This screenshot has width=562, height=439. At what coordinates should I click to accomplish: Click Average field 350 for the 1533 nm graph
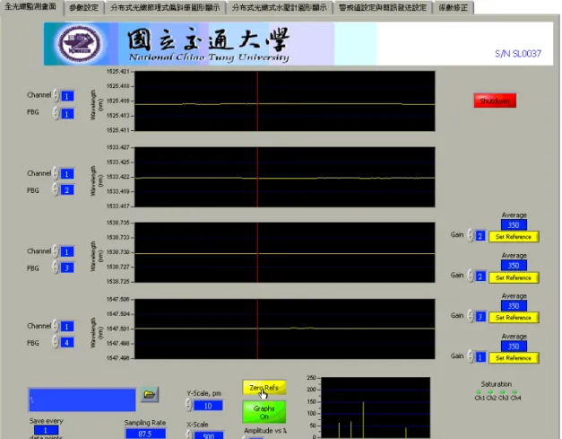(x=514, y=265)
